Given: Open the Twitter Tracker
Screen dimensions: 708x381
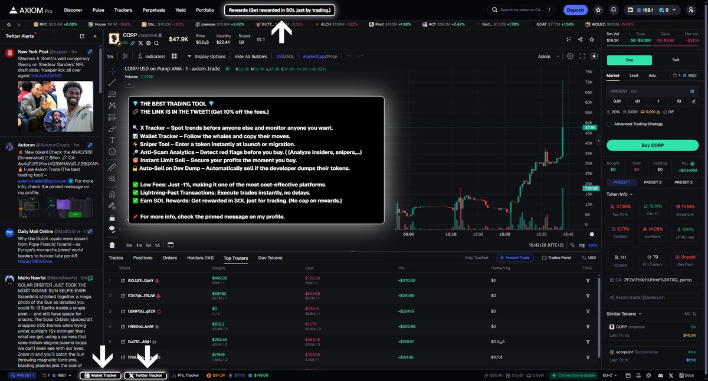Looking at the screenshot, I should 145,375.
